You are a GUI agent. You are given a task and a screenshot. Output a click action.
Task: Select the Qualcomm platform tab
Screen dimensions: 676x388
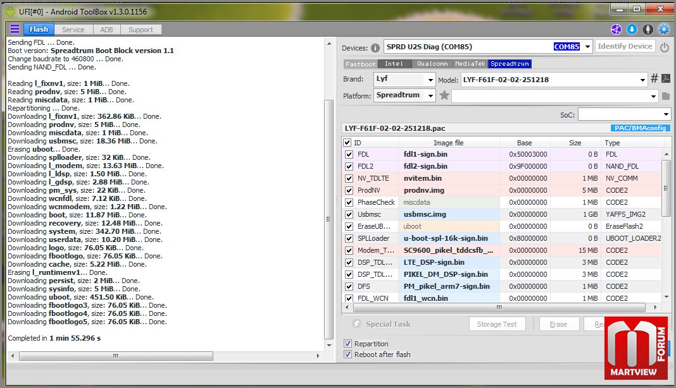coord(432,64)
